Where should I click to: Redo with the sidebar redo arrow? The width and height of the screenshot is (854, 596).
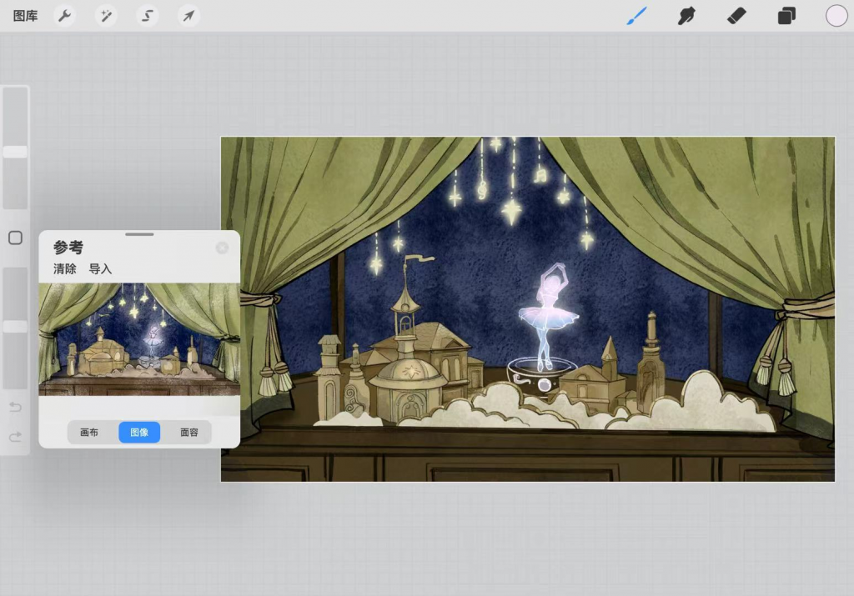[x=15, y=437]
